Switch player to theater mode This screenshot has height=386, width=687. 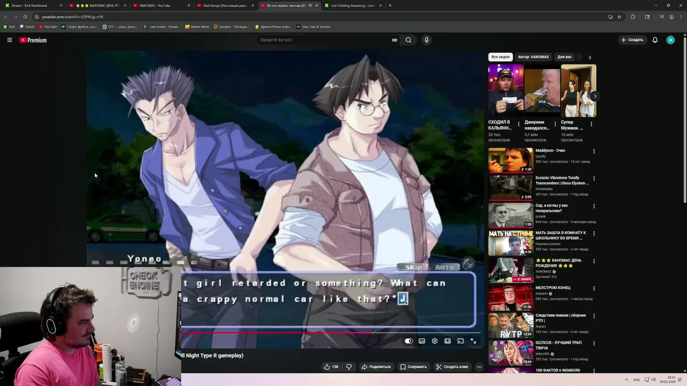[448, 341]
